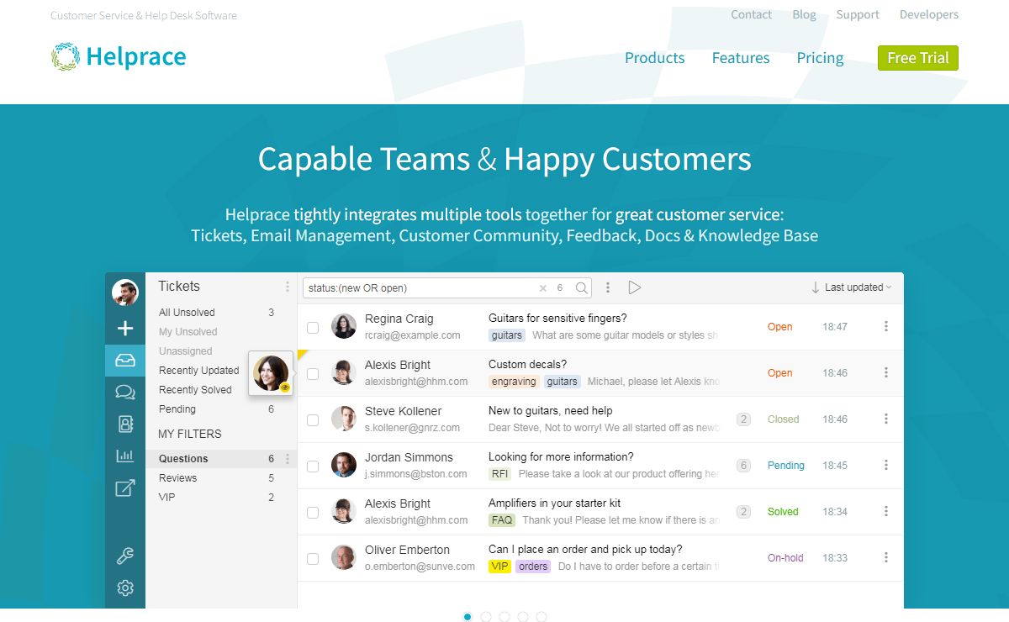1009x622 pixels.
Task: Open the wrench tools icon
Action: tap(125, 556)
